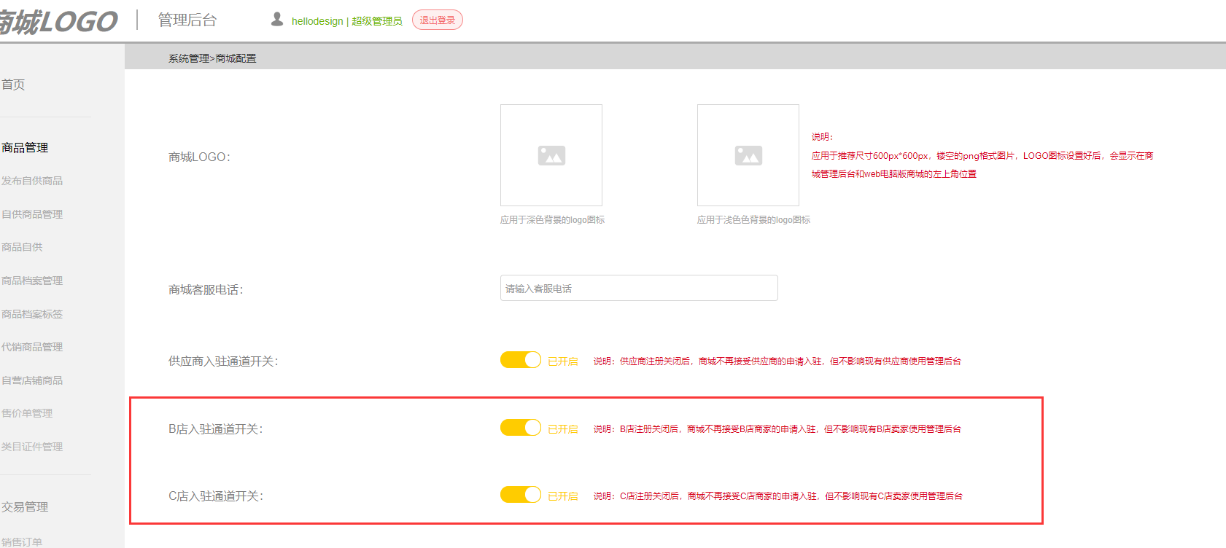Toggle the B店入驻通道开关 switch

[521, 428]
